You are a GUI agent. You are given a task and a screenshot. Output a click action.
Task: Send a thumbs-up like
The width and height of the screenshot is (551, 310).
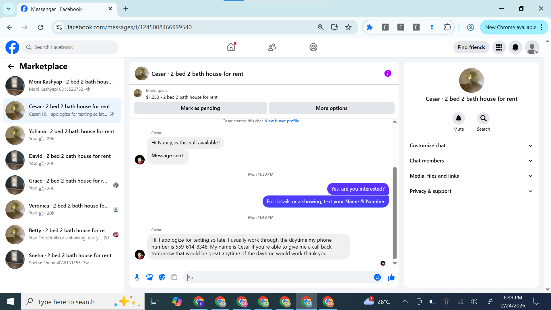click(391, 277)
